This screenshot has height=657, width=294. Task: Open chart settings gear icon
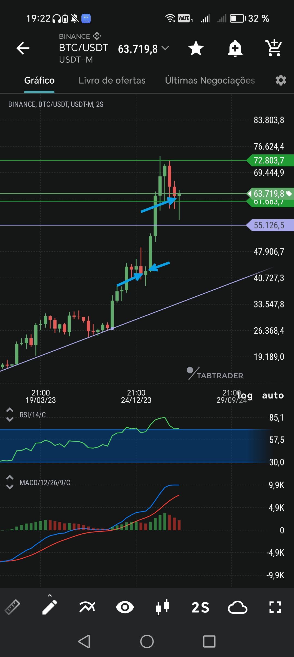click(x=281, y=80)
